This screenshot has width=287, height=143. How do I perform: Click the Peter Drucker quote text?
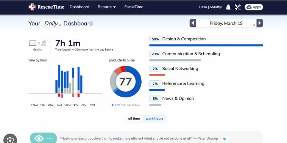tap(139, 138)
